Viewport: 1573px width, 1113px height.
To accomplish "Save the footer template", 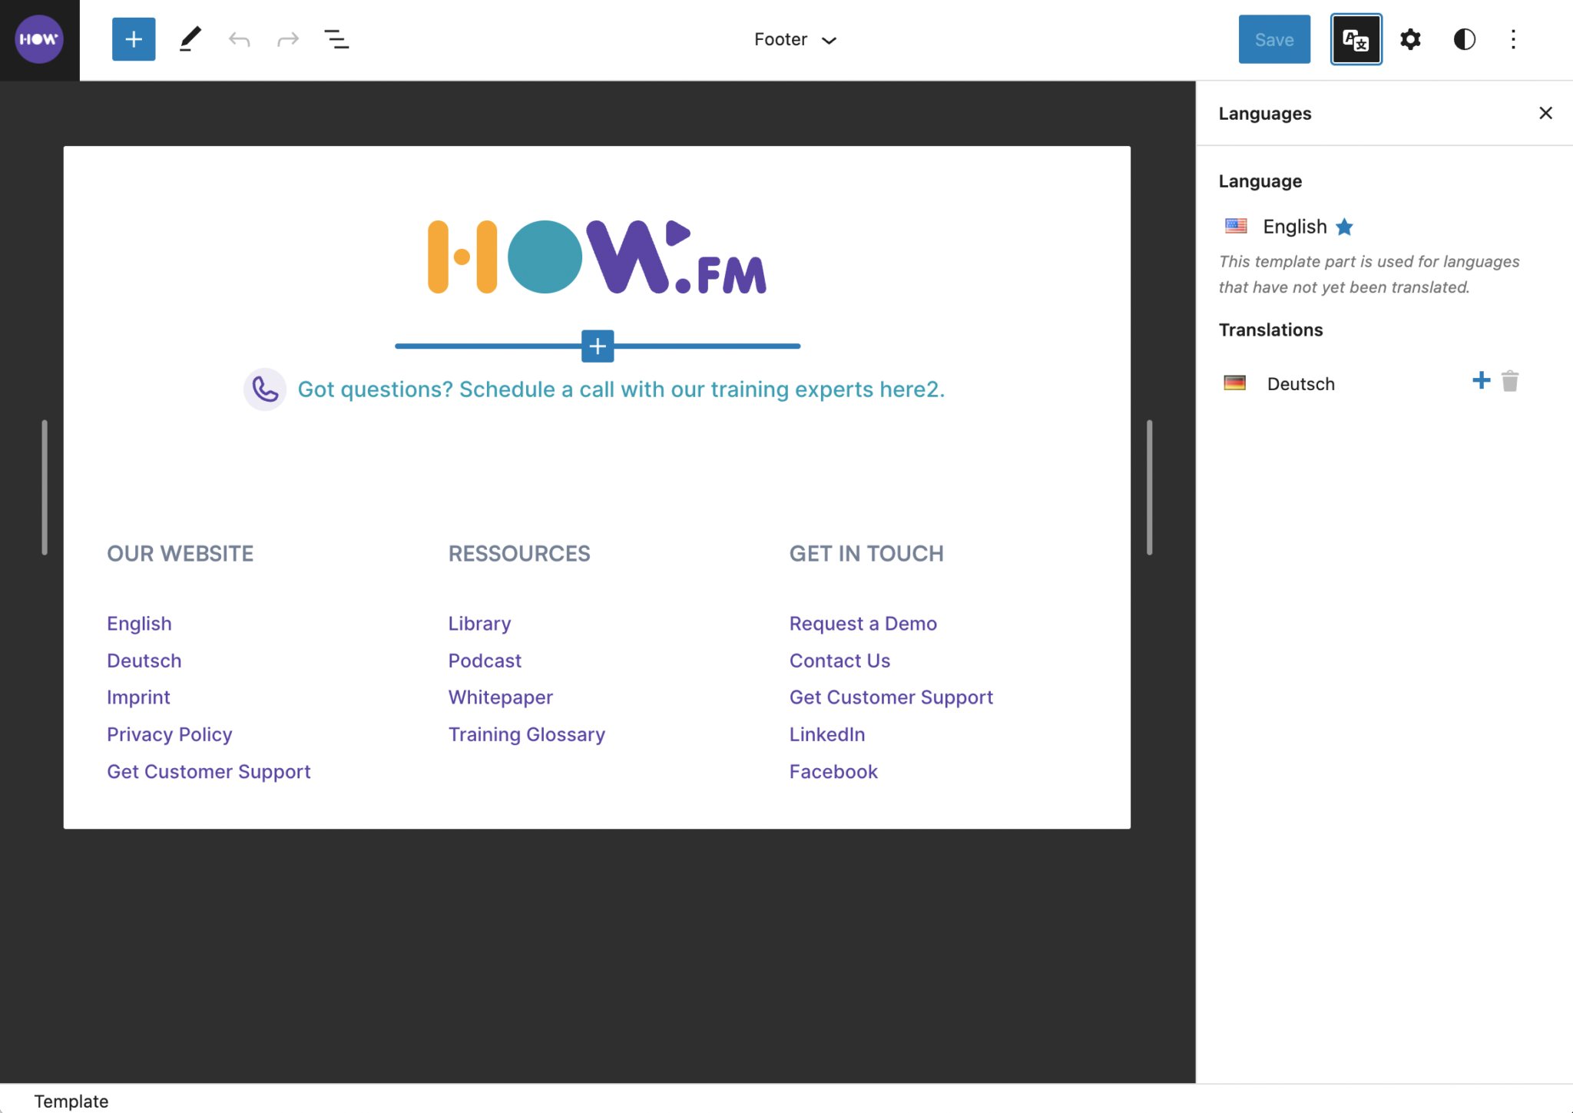I will point(1273,38).
